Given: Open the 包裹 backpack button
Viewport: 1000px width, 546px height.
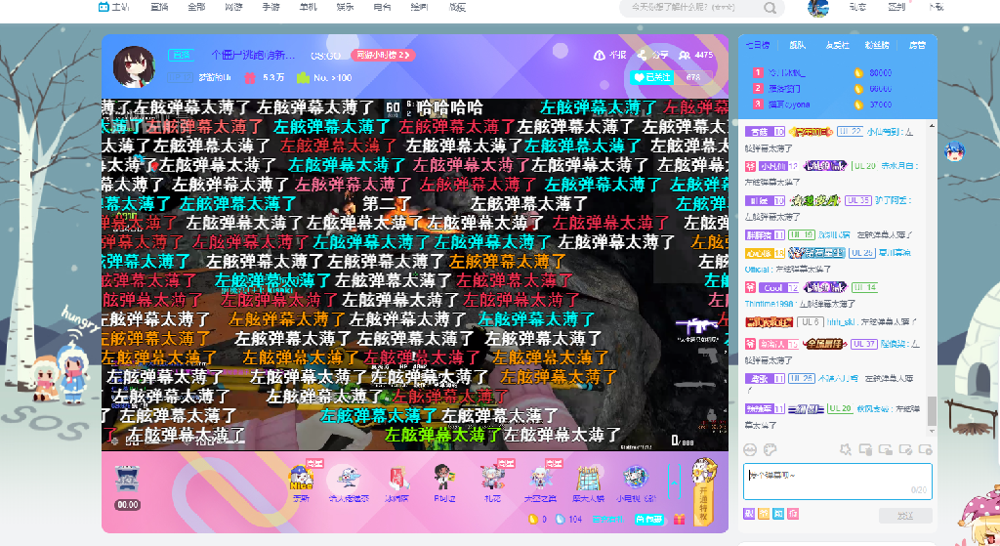Looking at the screenshot, I should pyautogui.click(x=649, y=520).
